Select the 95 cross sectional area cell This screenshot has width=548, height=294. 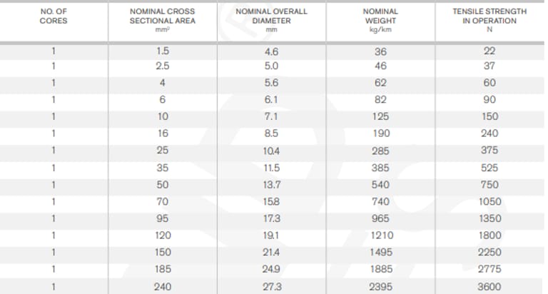162,219
